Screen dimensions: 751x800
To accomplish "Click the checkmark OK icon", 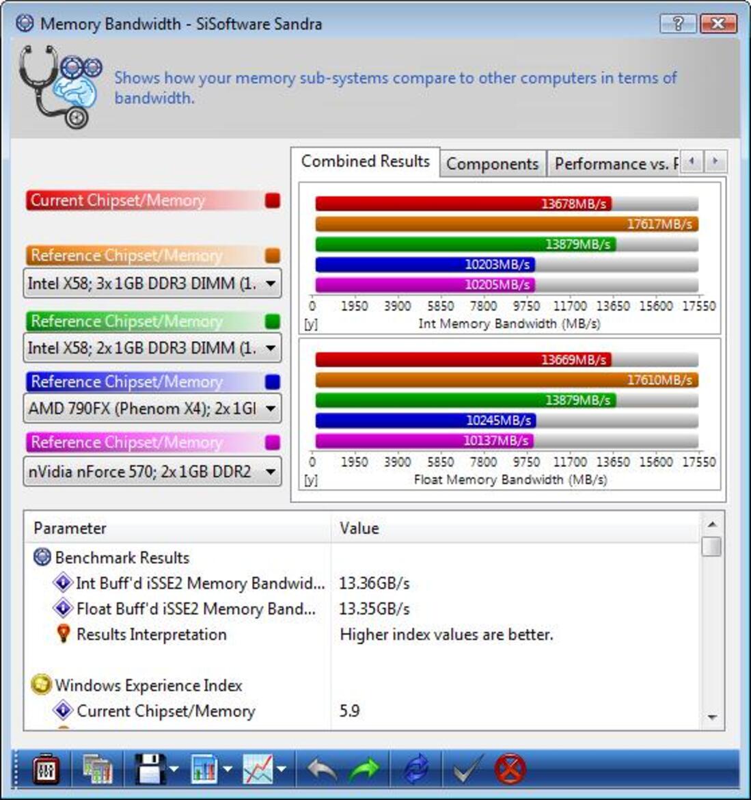I will [468, 769].
